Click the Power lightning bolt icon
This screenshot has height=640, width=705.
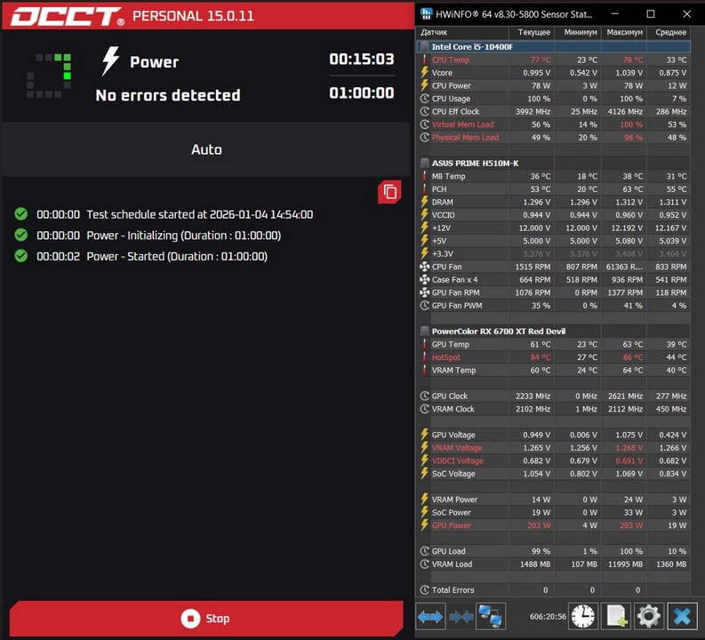[110, 61]
